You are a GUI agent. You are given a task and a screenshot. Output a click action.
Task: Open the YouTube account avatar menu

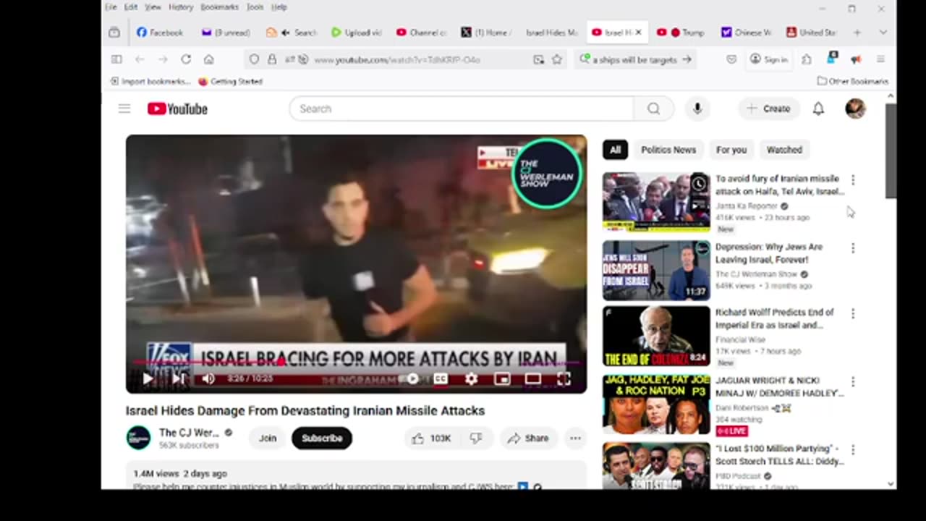point(856,109)
